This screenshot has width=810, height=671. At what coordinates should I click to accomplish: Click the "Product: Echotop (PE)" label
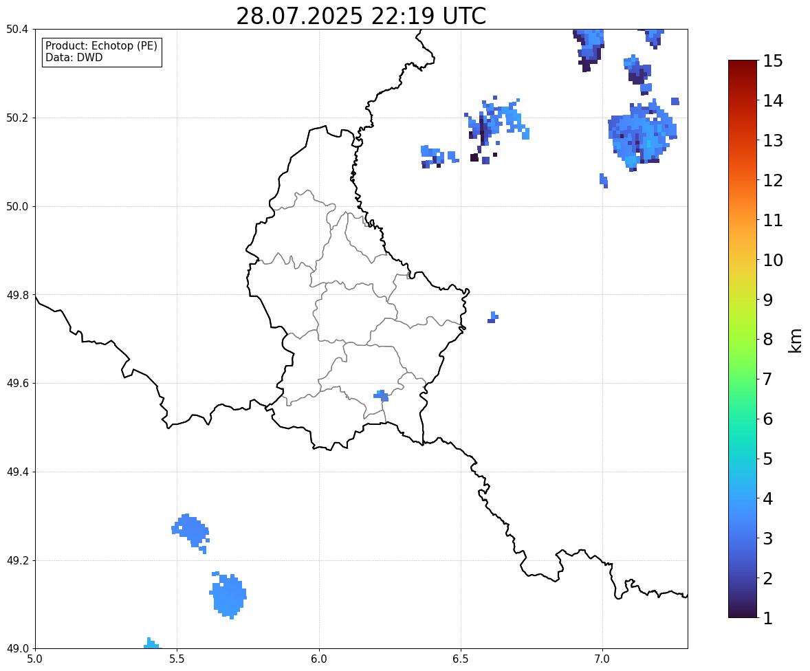[101, 45]
